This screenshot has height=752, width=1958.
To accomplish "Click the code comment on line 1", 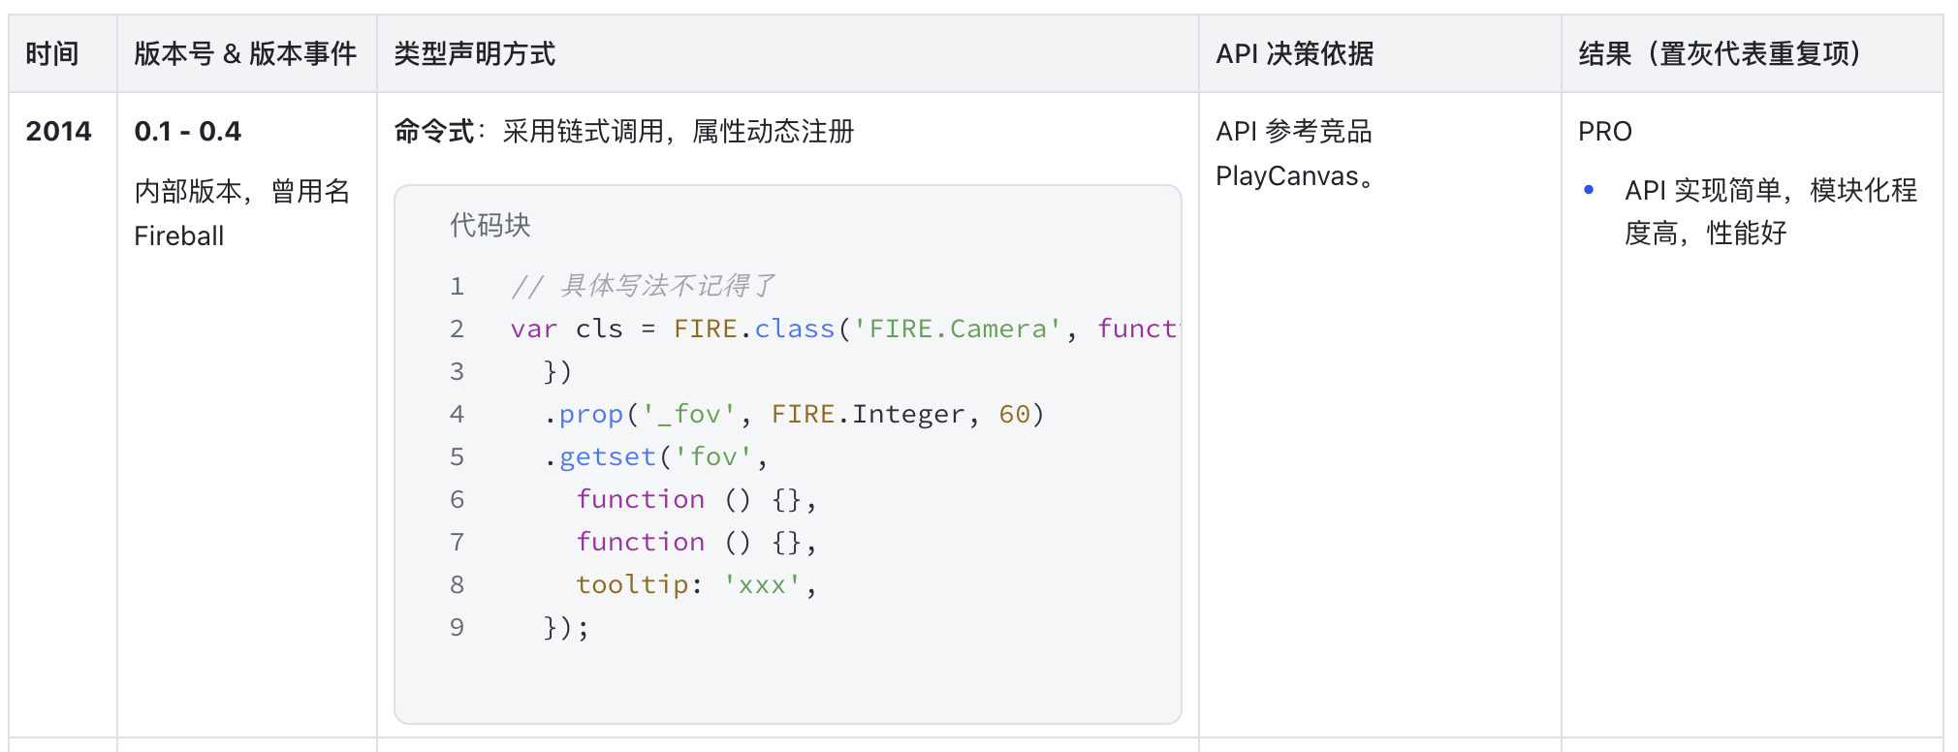I will click(x=643, y=286).
